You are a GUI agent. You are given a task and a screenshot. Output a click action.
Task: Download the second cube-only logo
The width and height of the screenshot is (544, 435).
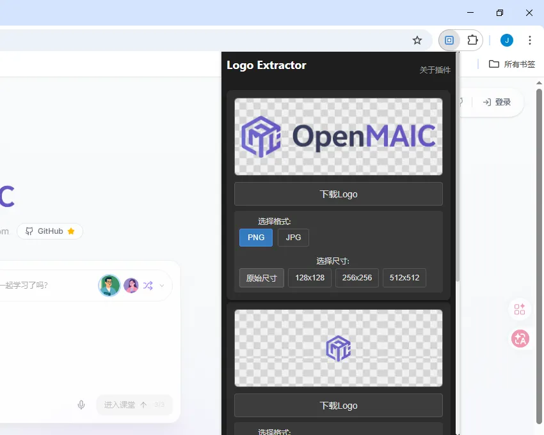click(339, 405)
